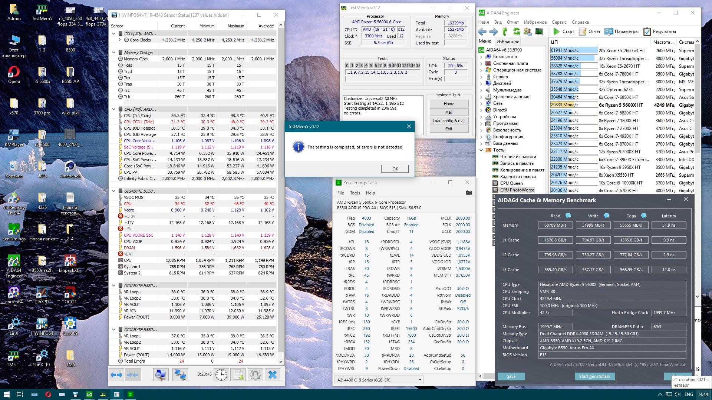
Task: Click Start Benchmark button
Action: pyautogui.click(x=594, y=376)
